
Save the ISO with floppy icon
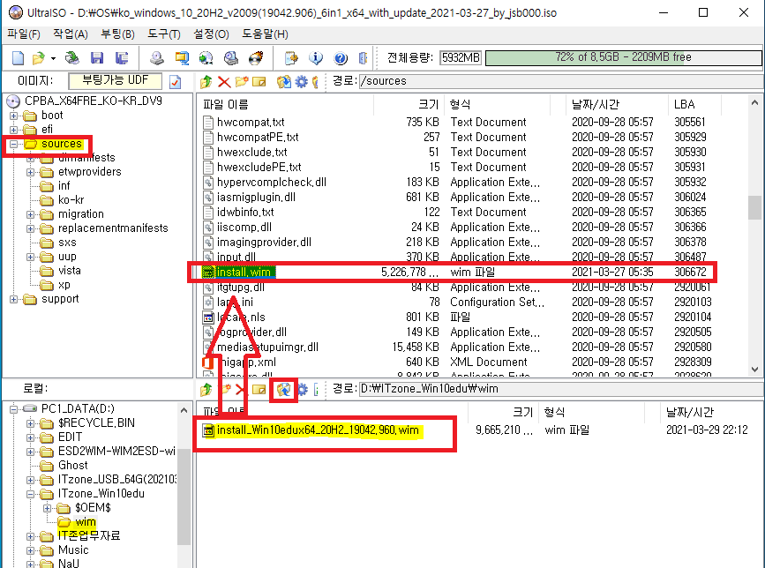[96, 58]
